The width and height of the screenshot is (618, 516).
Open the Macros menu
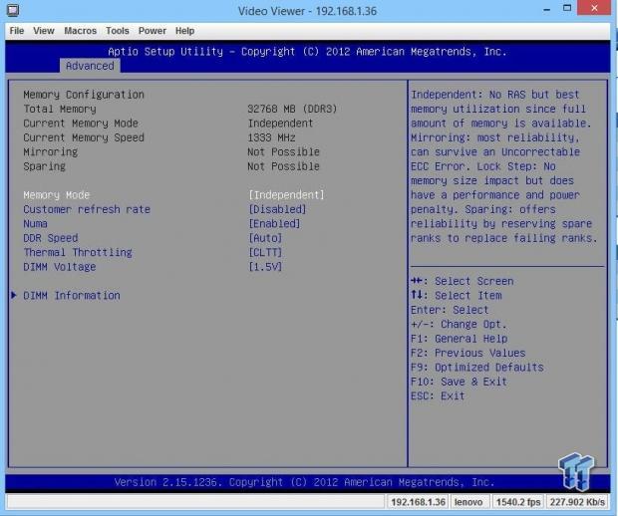tap(80, 31)
